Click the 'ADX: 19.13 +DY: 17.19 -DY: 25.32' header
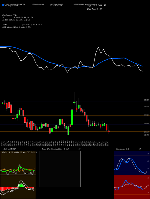 [x=19, y=152]
